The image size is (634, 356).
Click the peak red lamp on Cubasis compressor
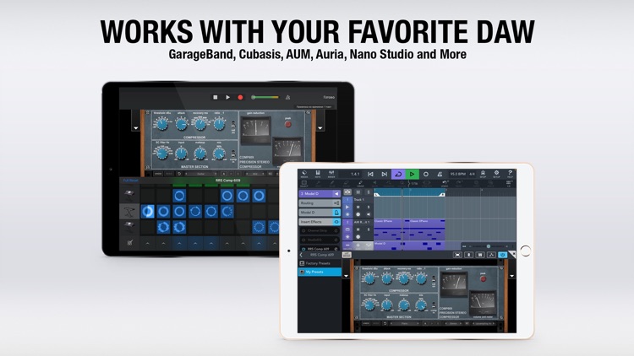coord(483,279)
